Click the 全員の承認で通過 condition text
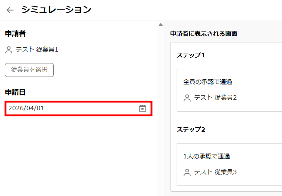Screen dimensions: 282x196 (207, 82)
